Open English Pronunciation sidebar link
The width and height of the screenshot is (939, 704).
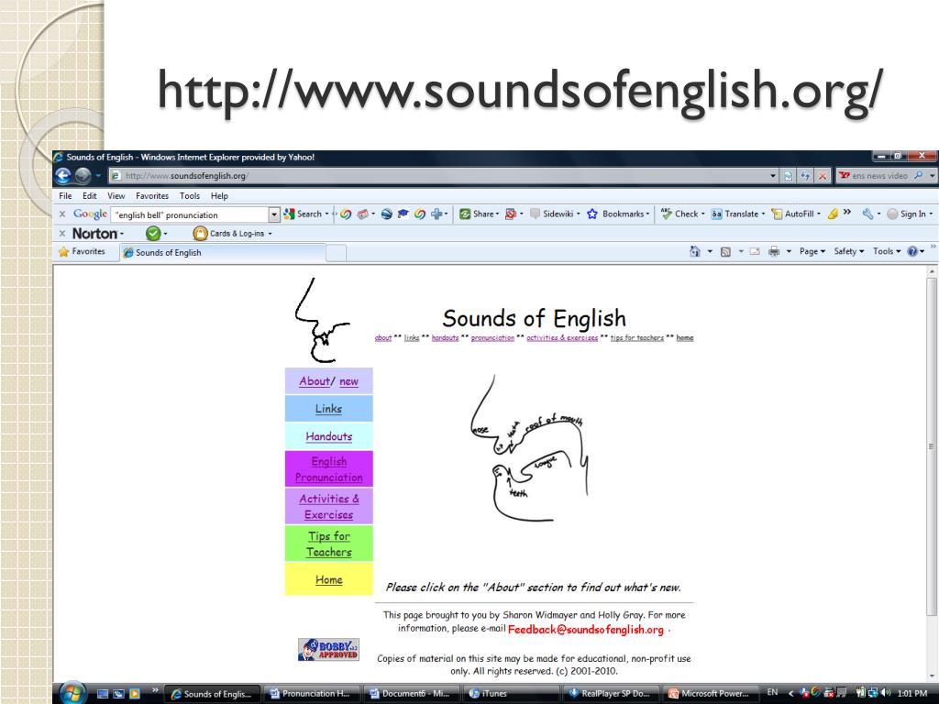point(329,468)
